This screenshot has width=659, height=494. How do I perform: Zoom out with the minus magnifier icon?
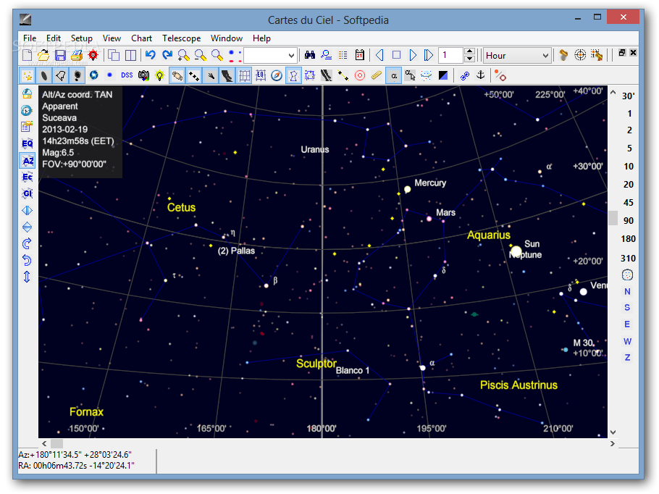click(201, 55)
